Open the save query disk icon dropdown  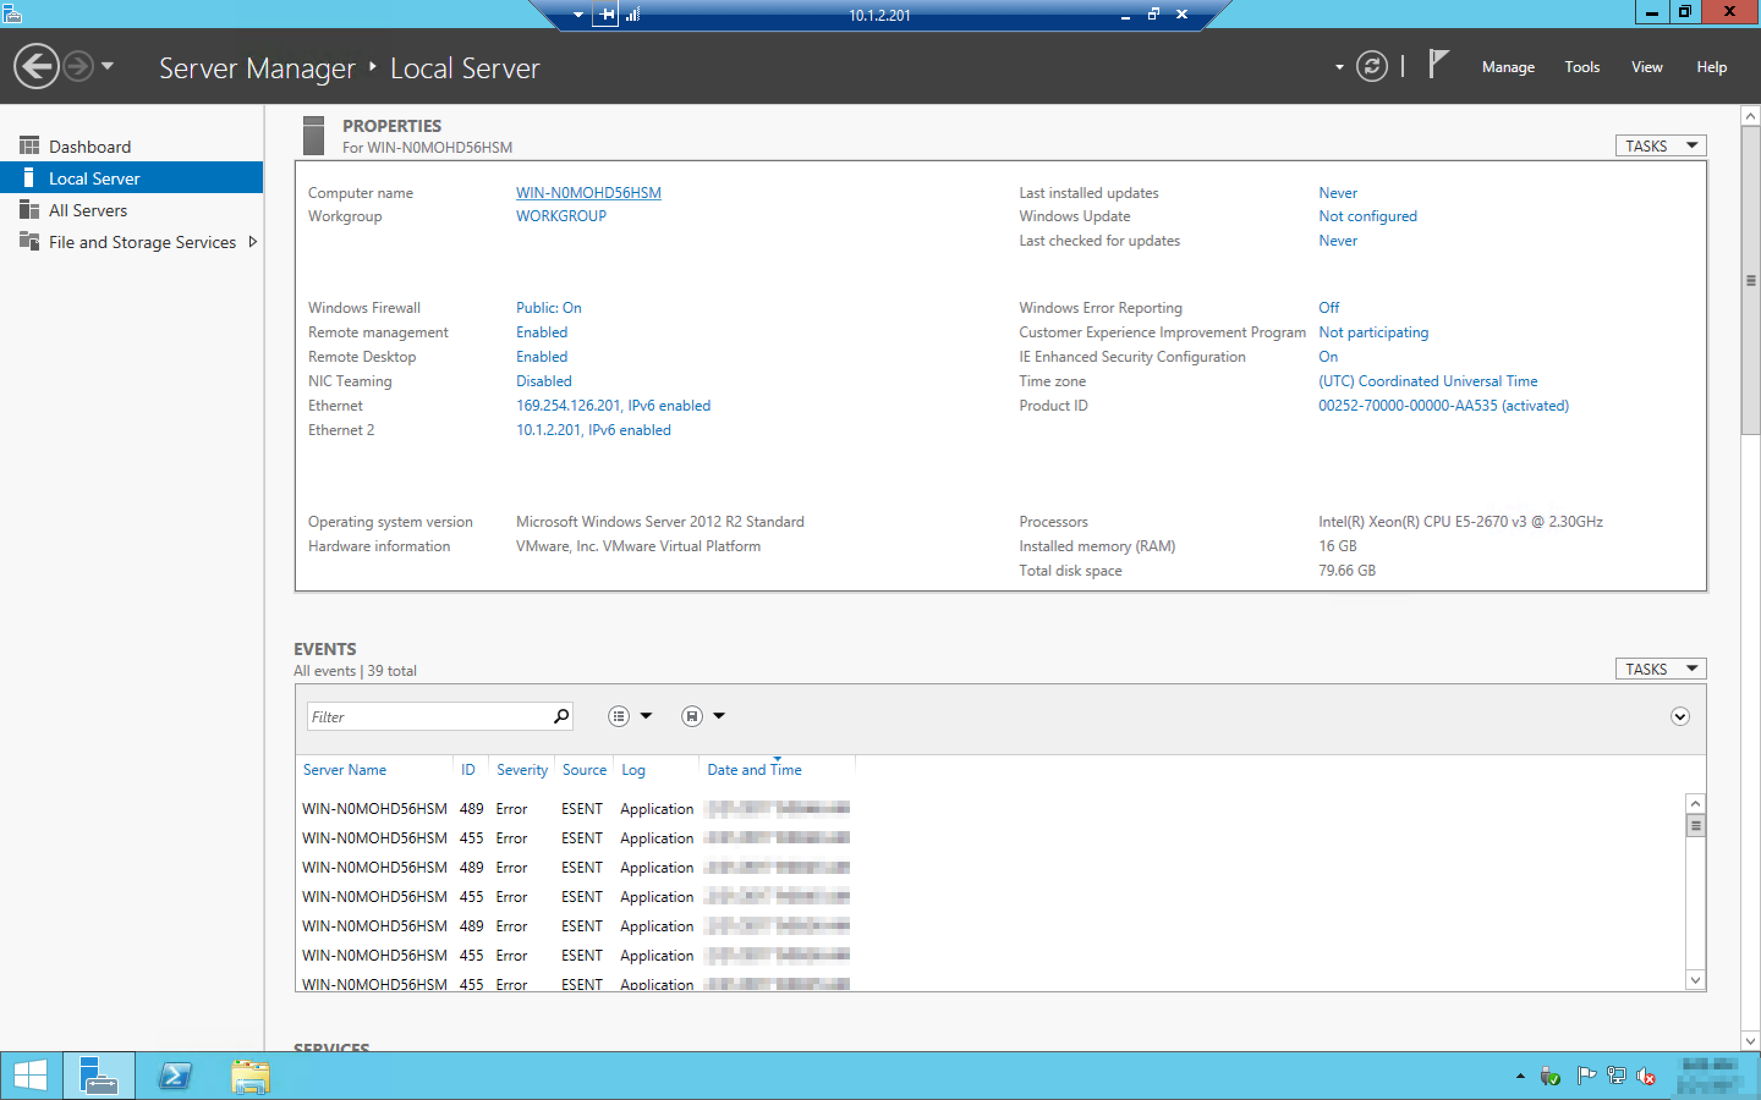703,717
